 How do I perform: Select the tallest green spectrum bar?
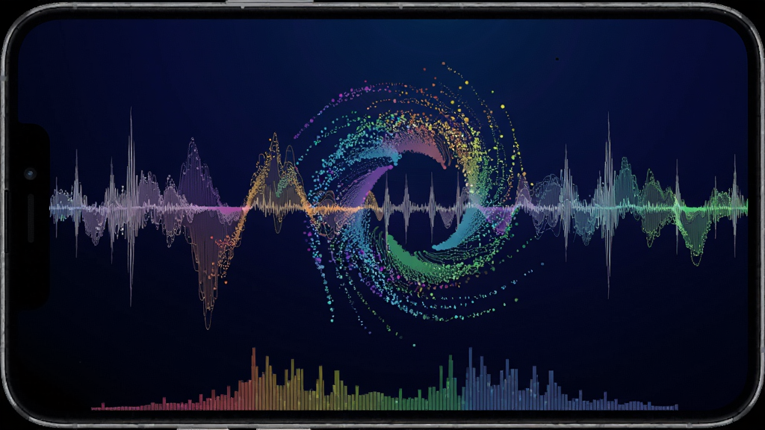450,382
